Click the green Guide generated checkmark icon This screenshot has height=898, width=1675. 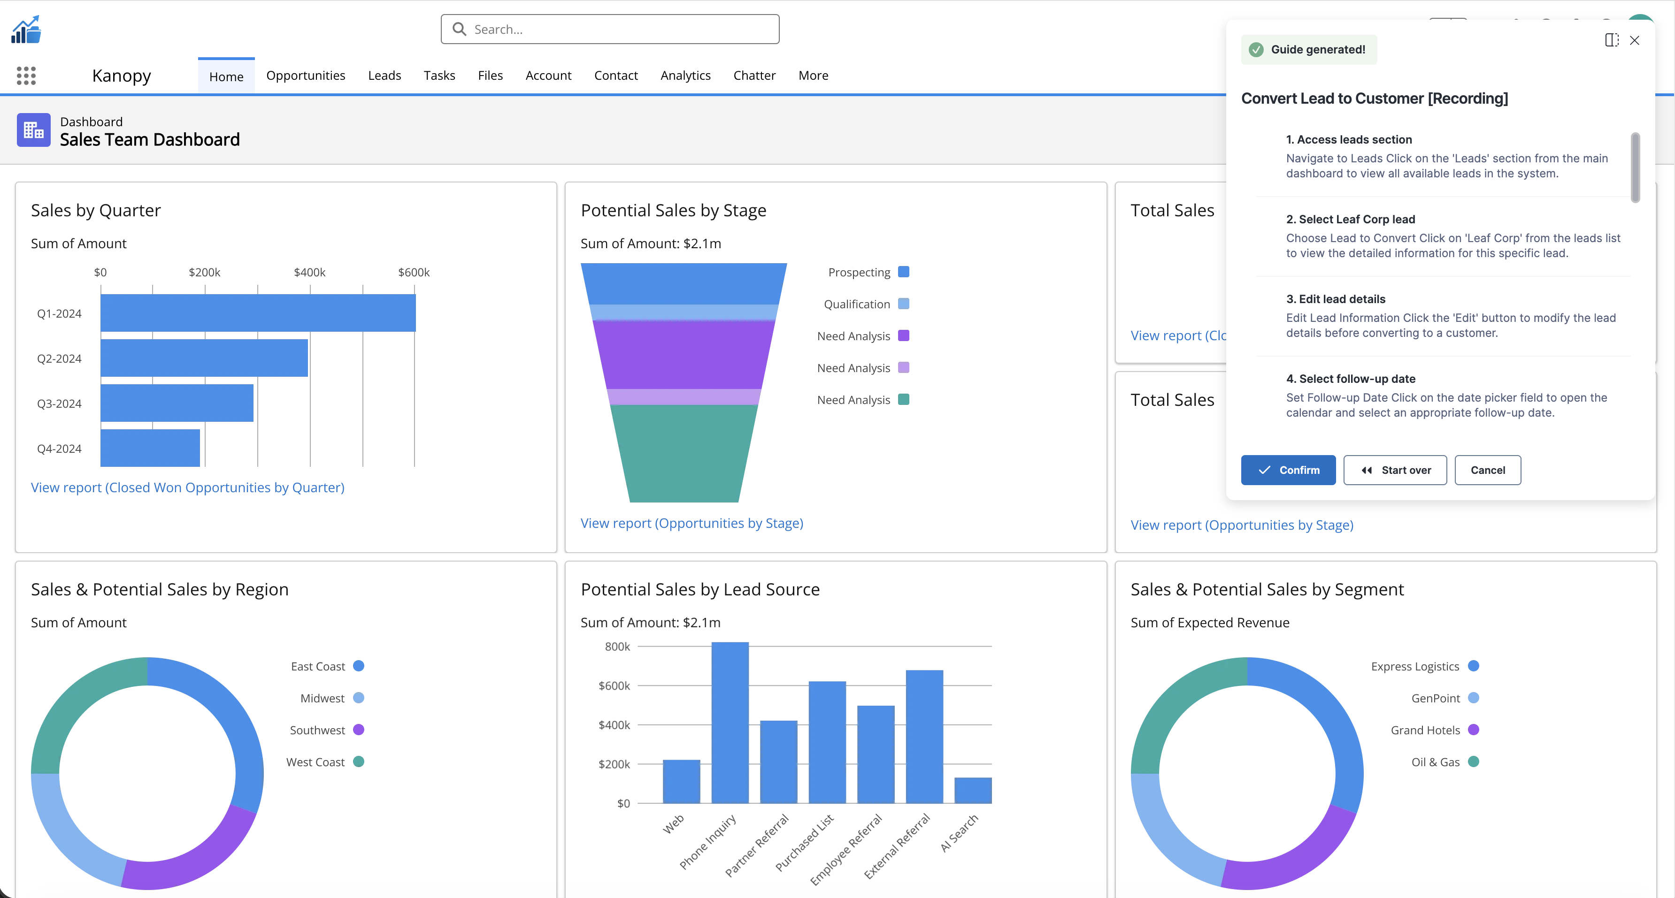[1256, 49]
